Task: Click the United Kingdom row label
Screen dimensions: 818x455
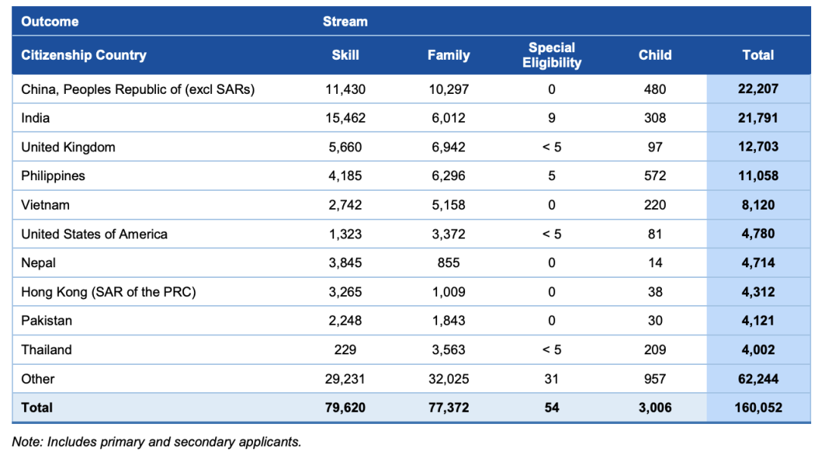Action: [68, 147]
